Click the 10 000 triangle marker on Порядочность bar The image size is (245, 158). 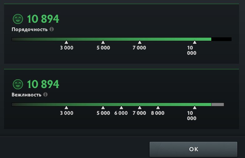click(195, 42)
